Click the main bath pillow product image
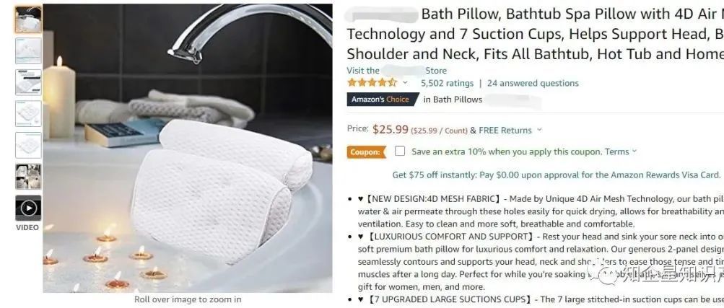 [188, 148]
